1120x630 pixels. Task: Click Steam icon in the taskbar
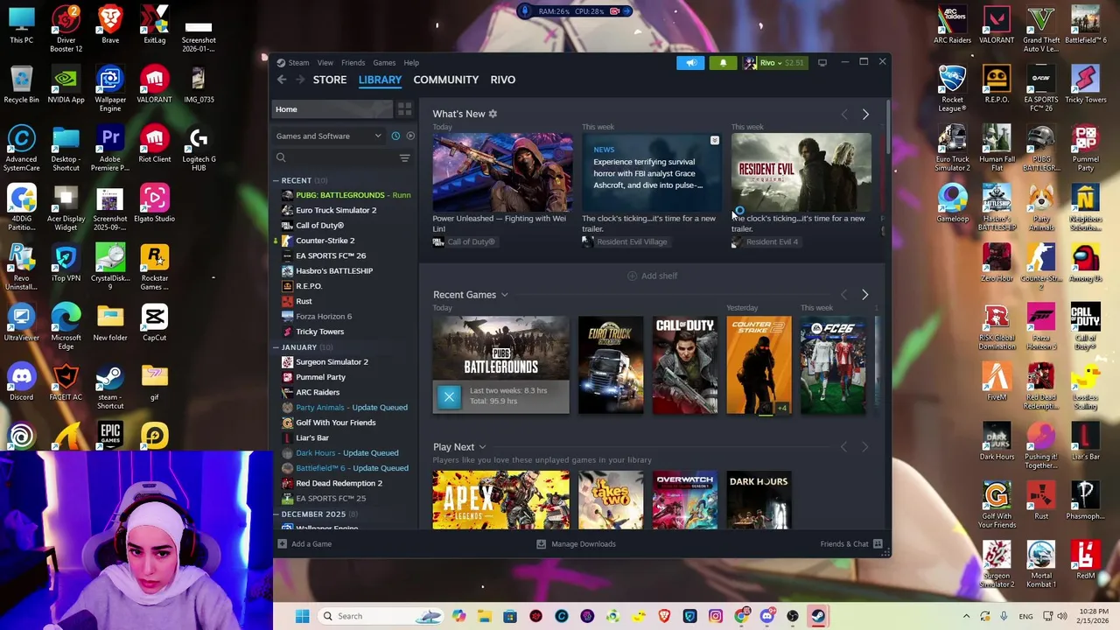tap(817, 616)
